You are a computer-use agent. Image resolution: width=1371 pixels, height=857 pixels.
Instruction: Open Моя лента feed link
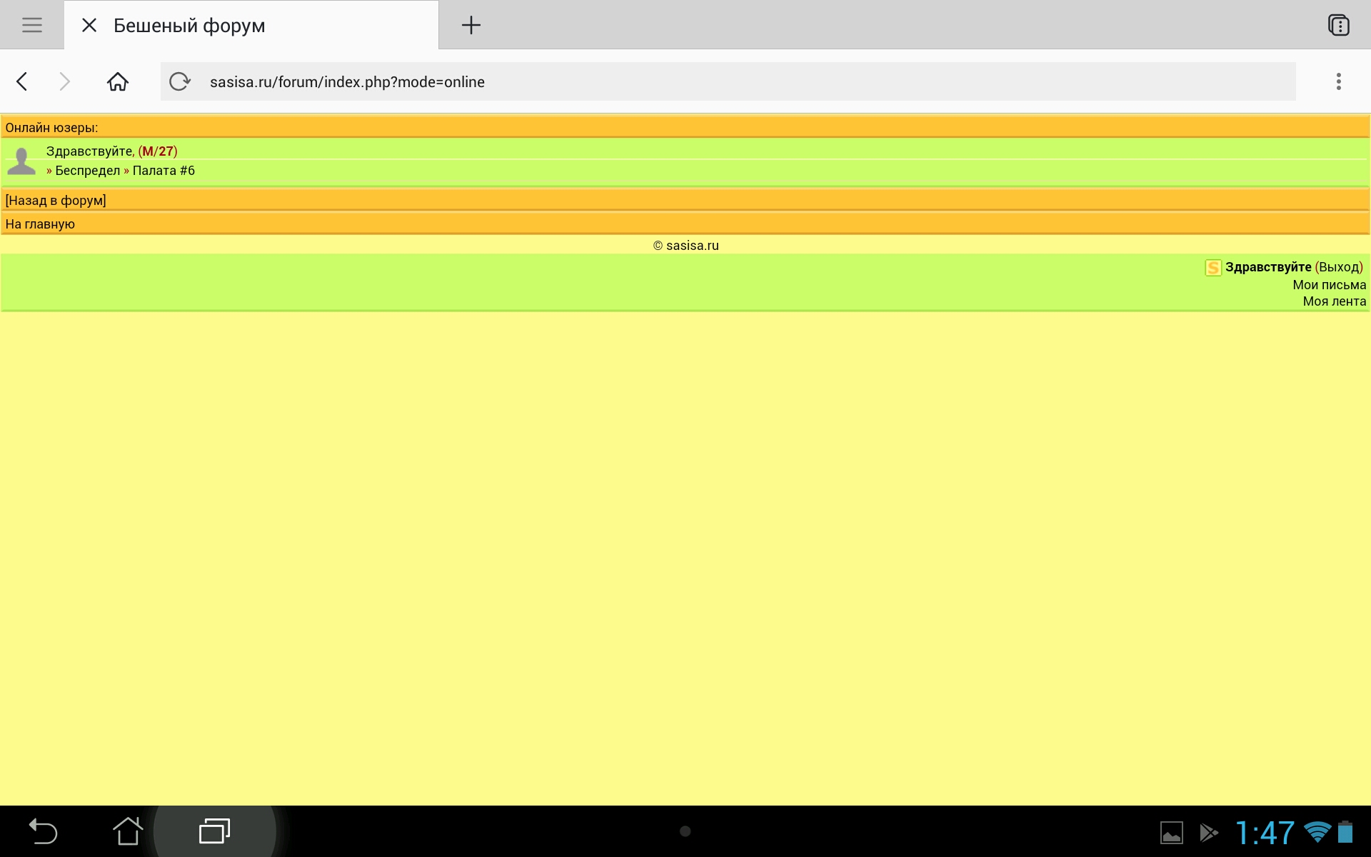1334,301
